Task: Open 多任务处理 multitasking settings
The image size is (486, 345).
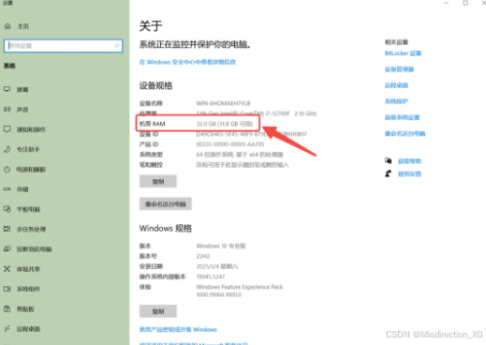Action: (31, 229)
